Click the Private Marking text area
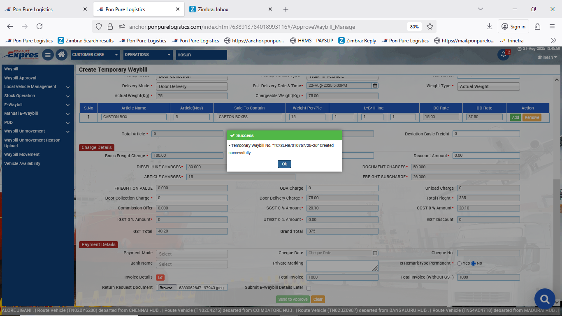 (x=342, y=266)
